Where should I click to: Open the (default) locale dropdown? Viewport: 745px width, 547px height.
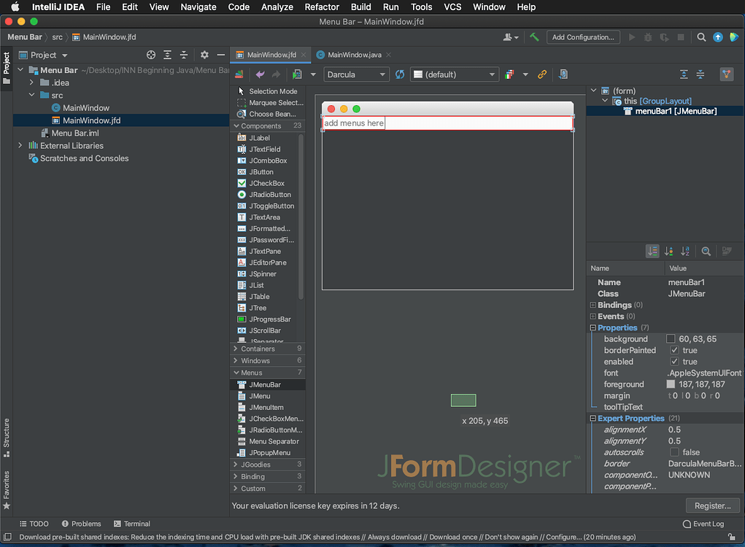455,74
